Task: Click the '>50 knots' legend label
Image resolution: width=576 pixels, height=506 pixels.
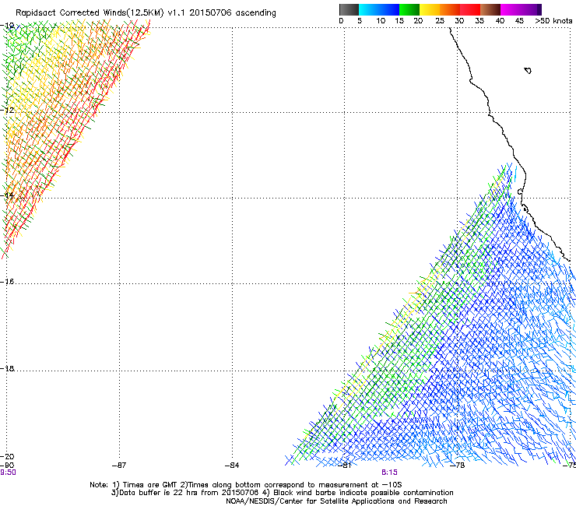Action: 553,21
